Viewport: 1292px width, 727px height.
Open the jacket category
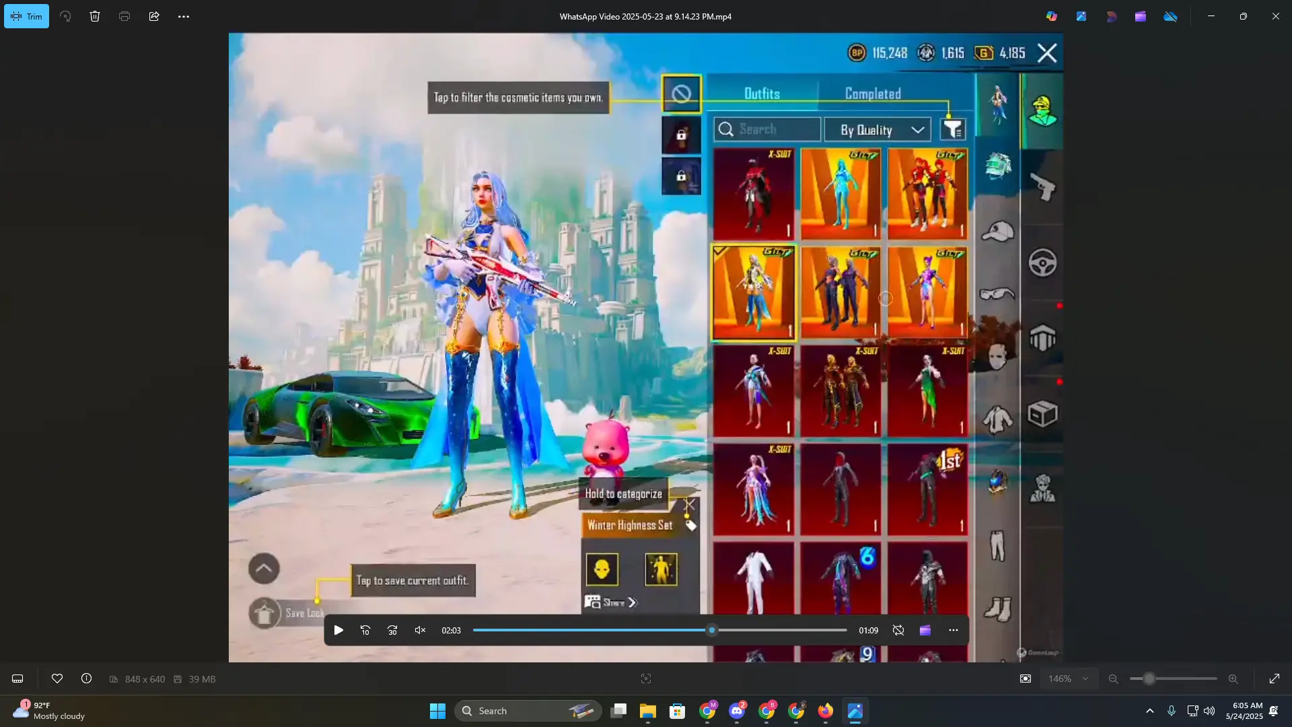997,420
